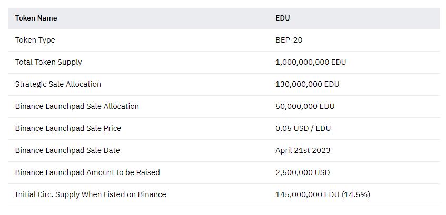Click the 1,000,000,000 EDU supply value
446x215 pixels.
[311, 62]
